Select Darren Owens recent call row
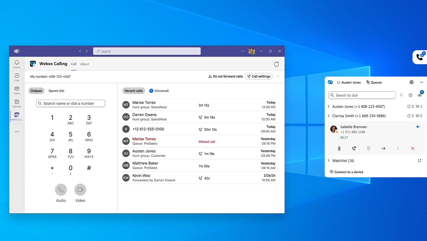The width and height of the screenshot is (427, 241). pos(199,117)
